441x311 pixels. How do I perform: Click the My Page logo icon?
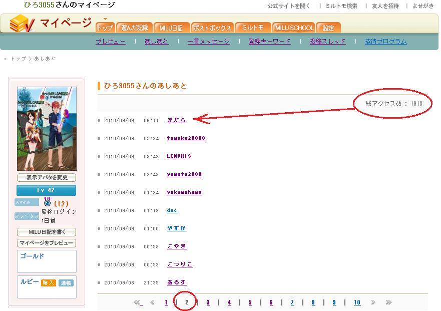coord(22,24)
